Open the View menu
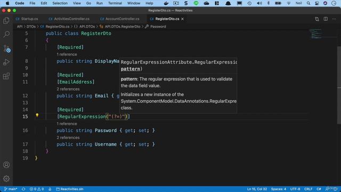The width and height of the screenshot is (341, 192). [77, 3]
